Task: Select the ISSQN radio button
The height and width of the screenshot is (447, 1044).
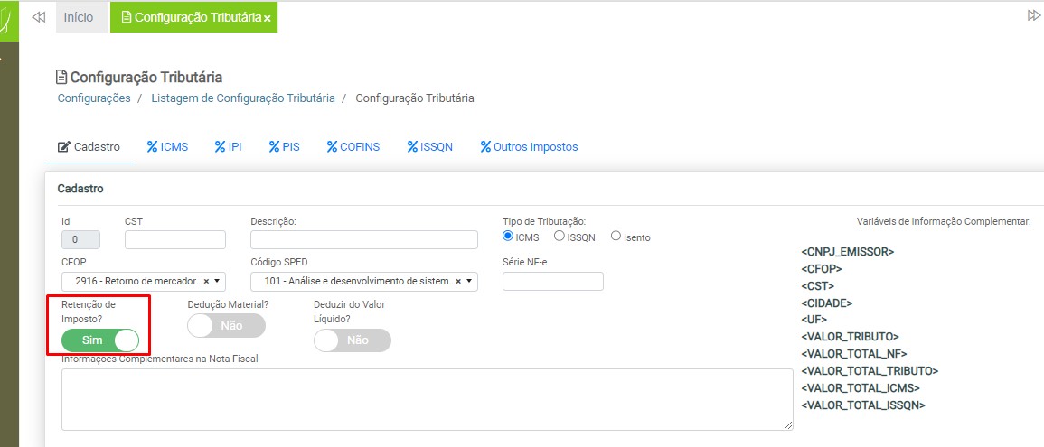Action: [x=560, y=237]
